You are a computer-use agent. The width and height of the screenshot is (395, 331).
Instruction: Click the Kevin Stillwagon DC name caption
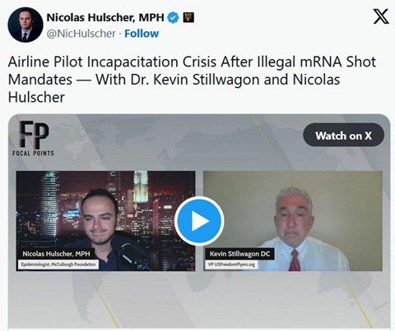pyautogui.click(x=239, y=254)
